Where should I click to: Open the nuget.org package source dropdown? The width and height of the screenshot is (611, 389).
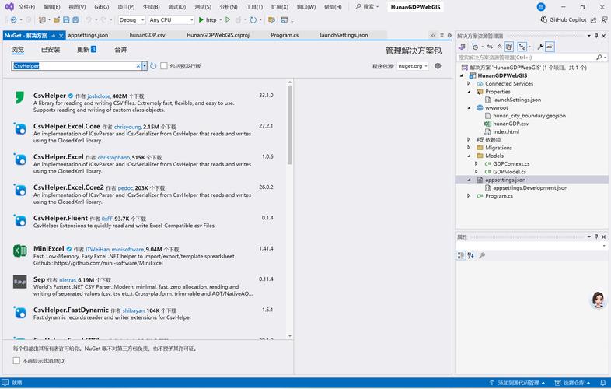412,66
